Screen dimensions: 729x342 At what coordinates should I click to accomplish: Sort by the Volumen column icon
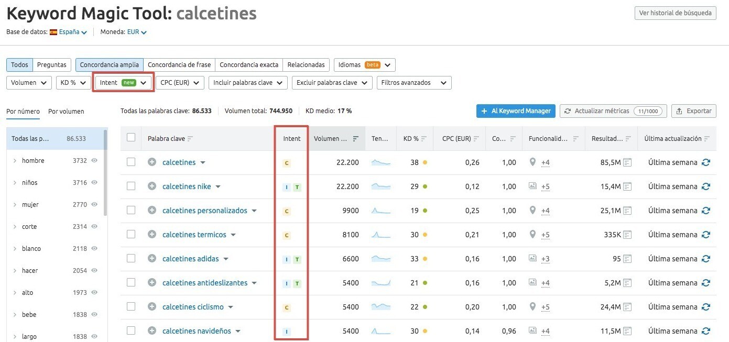point(356,139)
